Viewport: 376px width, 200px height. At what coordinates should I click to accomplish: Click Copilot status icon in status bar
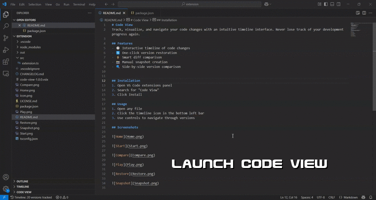(363, 197)
